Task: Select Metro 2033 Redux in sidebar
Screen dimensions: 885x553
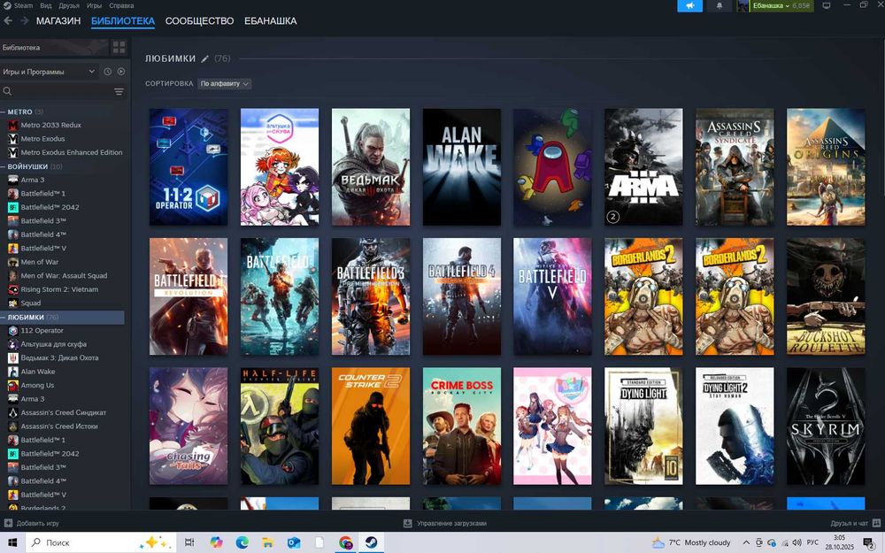Action: coord(50,126)
